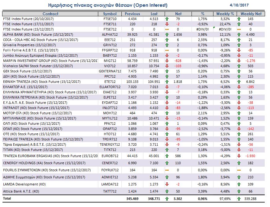Click the TENERGY712 symbol cell
This screenshot has width=270, height=207.
click(110, 144)
